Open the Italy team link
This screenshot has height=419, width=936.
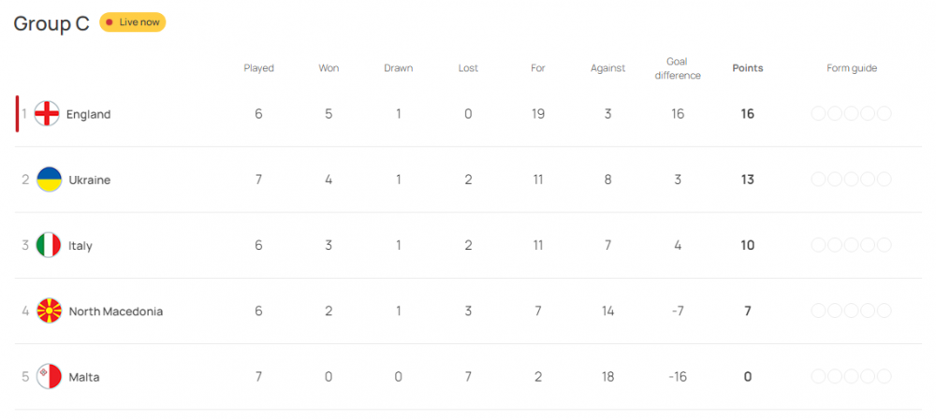pos(80,245)
